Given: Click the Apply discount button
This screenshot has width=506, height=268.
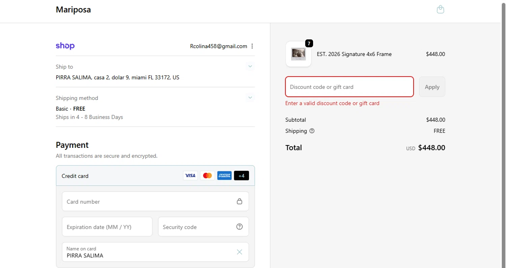Looking at the screenshot, I should pyautogui.click(x=432, y=87).
